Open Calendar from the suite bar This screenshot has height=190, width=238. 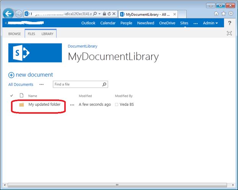tap(108, 23)
